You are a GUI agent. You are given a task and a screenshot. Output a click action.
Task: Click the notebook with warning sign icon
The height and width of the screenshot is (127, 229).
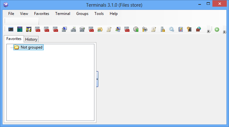click(181, 29)
